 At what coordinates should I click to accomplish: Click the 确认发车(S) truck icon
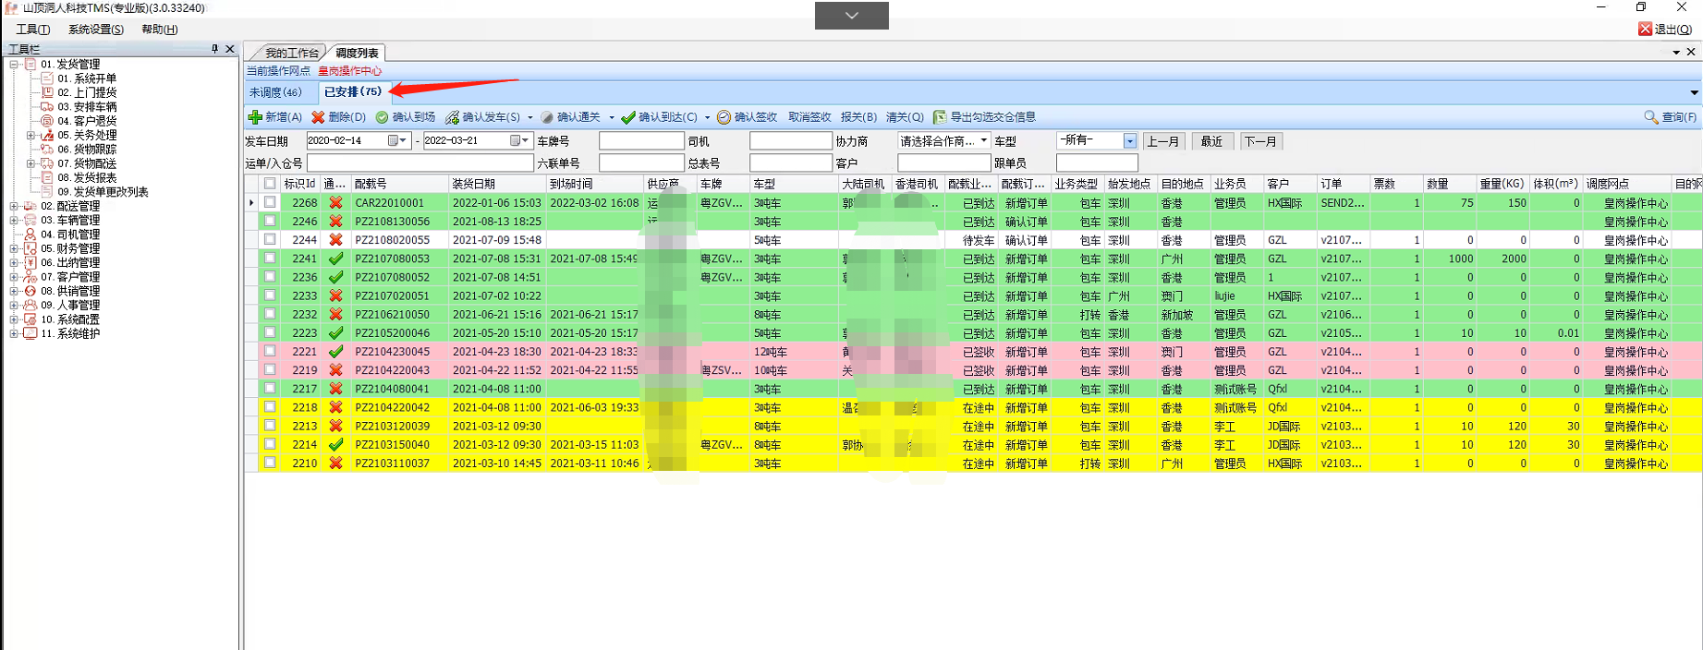pyautogui.click(x=452, y=117)
